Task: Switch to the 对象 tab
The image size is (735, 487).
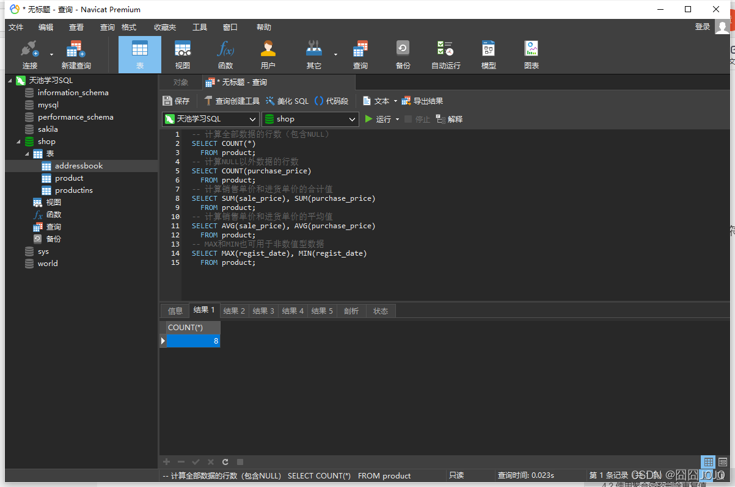Action: pos(181,82)
